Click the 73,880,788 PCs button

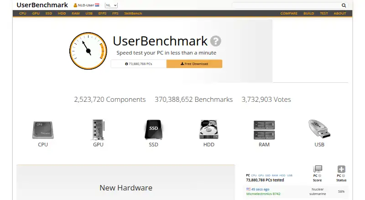tap(139, 64)
